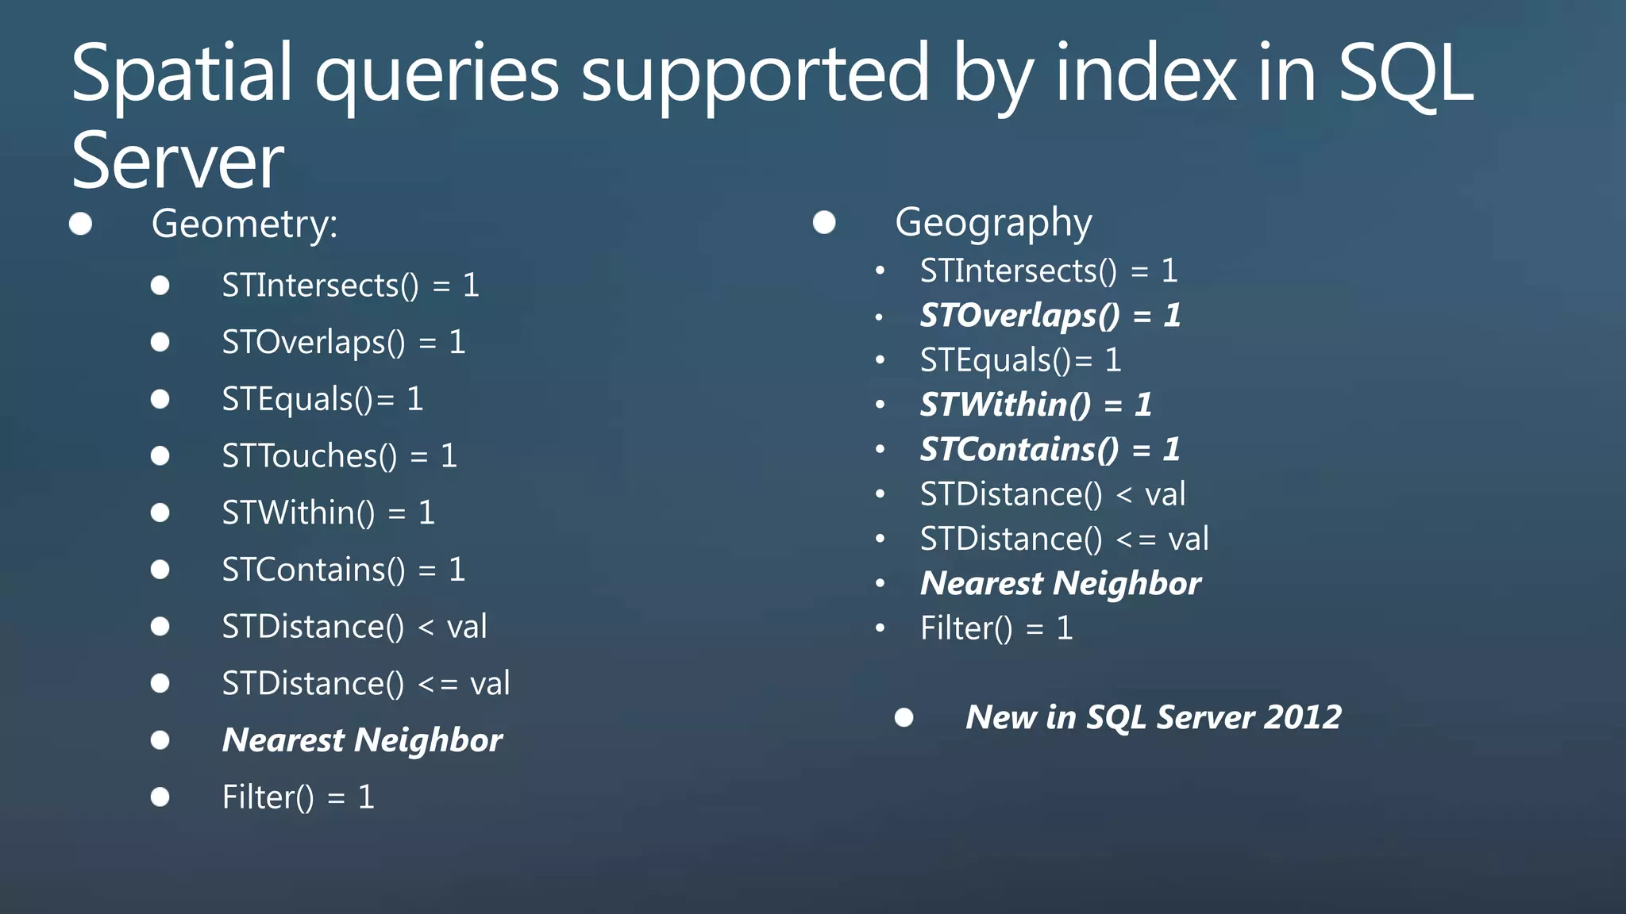Click the STTouches() = 1 line
This screenshot has height=914, width=1626.
pyautogui.click(x=339, y=456)
